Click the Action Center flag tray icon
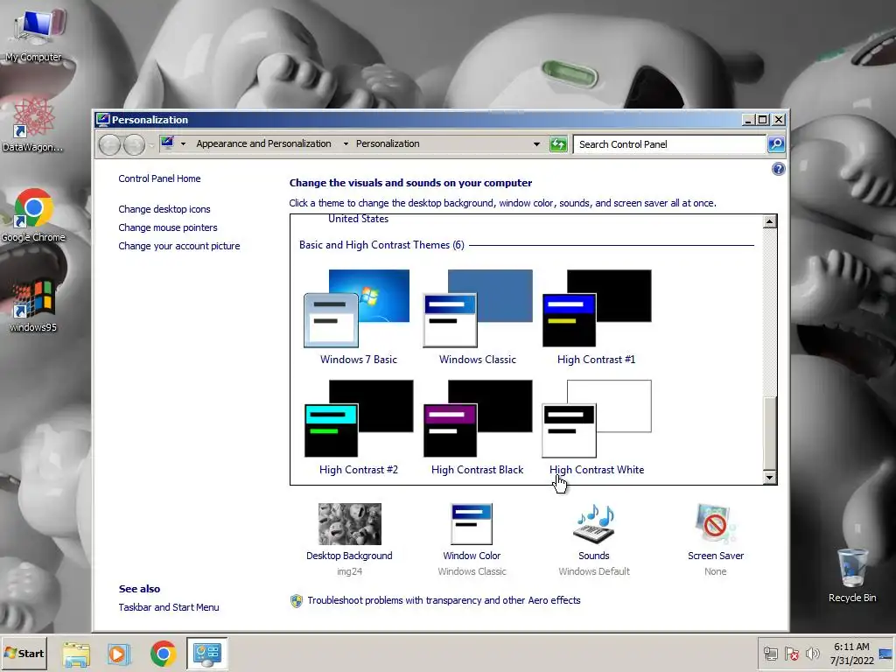The image size is (896, 672). pyautogui.click(x=791, y=654)
